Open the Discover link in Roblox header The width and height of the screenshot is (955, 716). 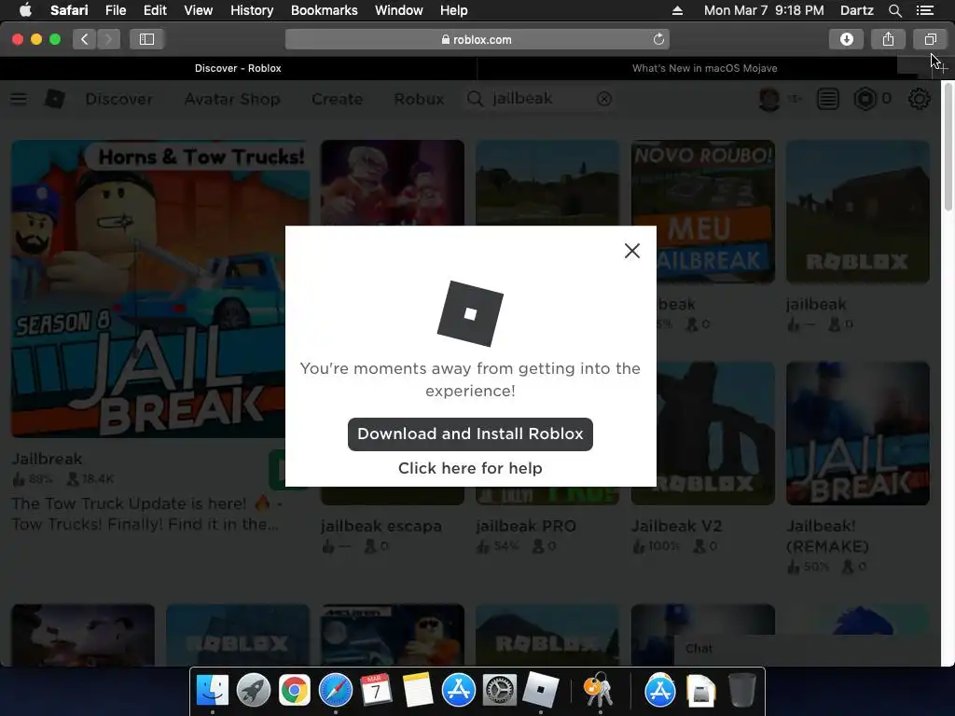(118, 99)
